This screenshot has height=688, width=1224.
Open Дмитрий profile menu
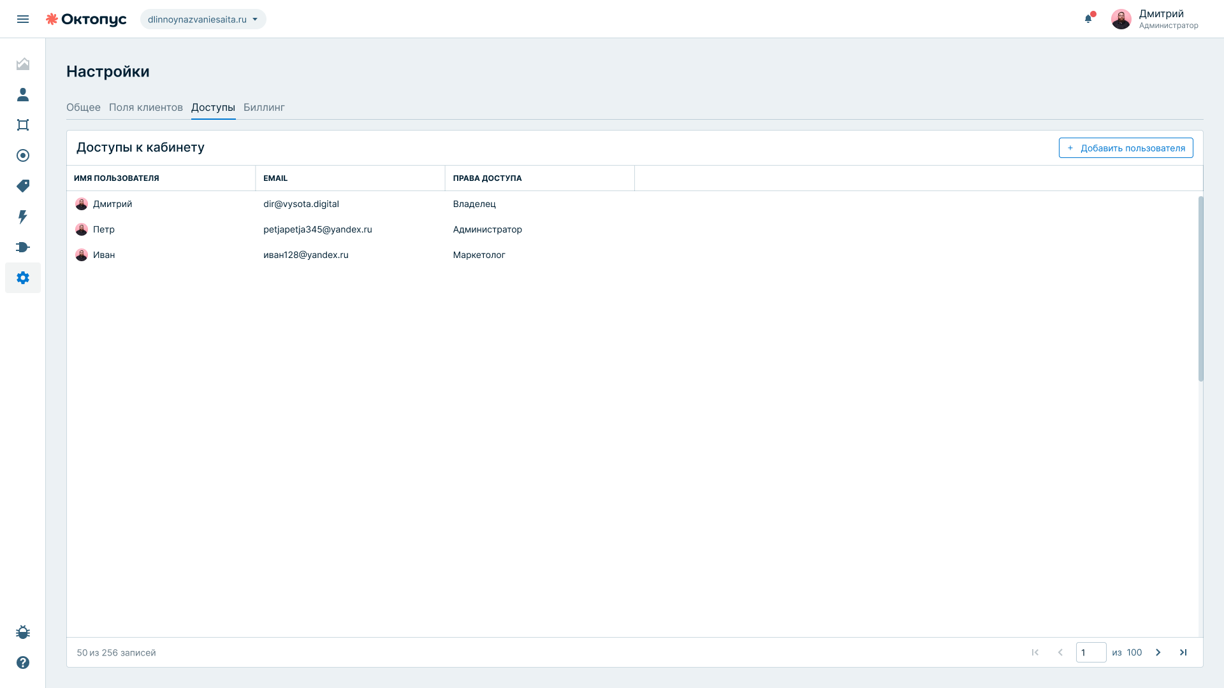click(x=1155, y=19)
